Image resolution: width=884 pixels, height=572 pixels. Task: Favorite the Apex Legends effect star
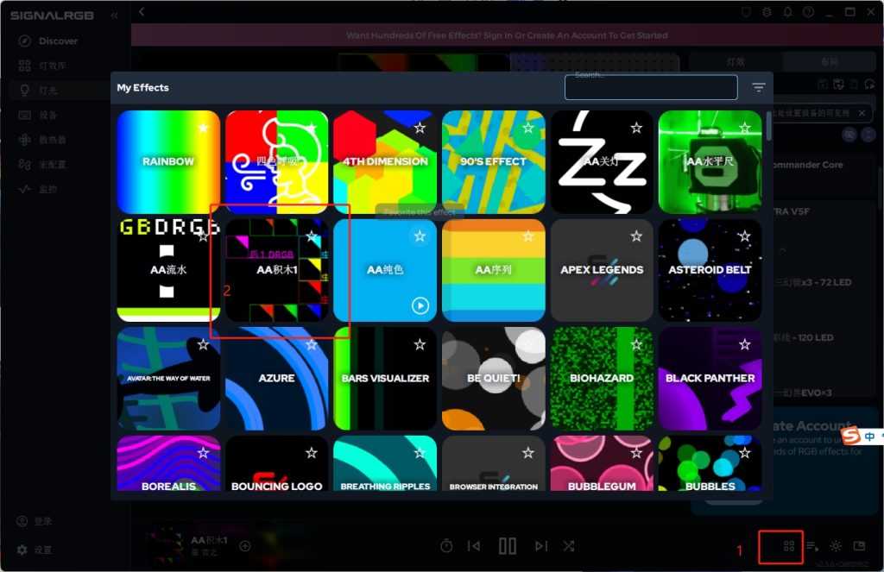636,236
